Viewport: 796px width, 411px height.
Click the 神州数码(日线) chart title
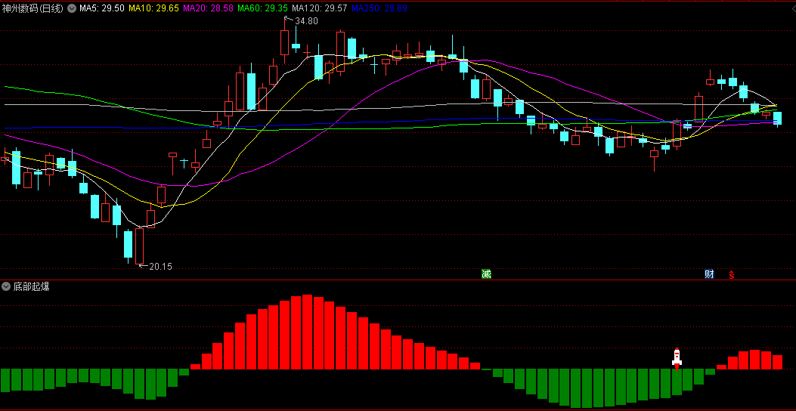tap(33, 8)
